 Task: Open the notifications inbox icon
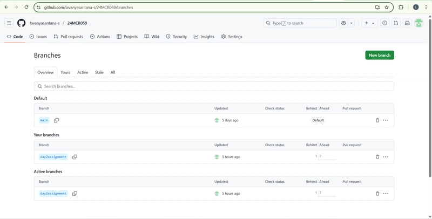coord(407,23)
